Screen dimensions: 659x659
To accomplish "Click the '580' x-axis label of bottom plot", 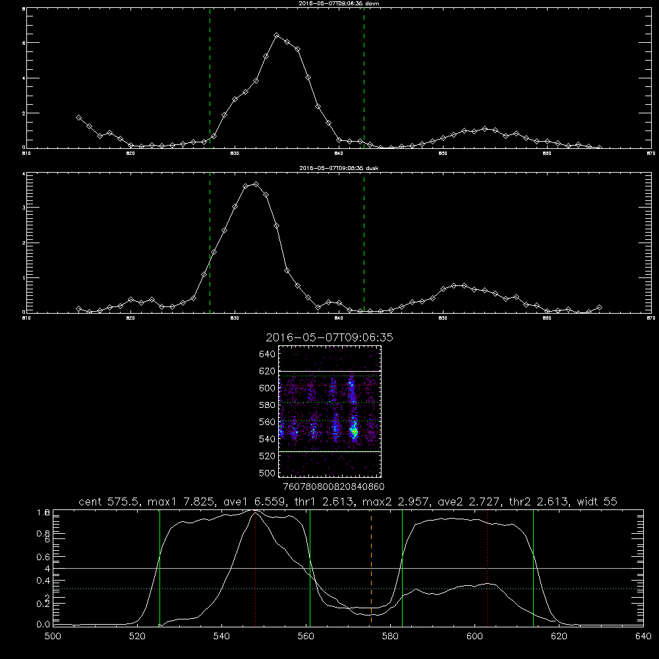I will click(390, 637).
